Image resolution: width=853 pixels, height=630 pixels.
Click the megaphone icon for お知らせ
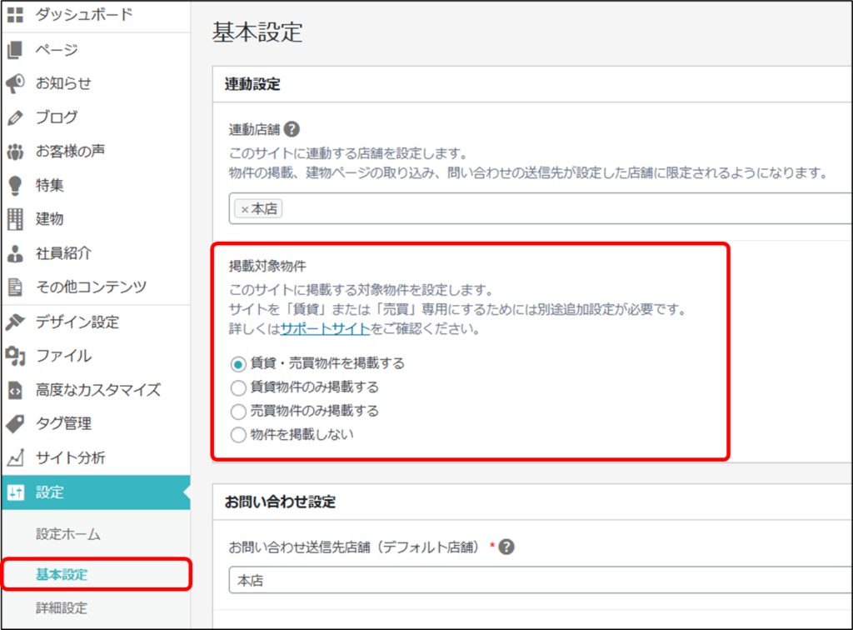click(x=15, y=83)
